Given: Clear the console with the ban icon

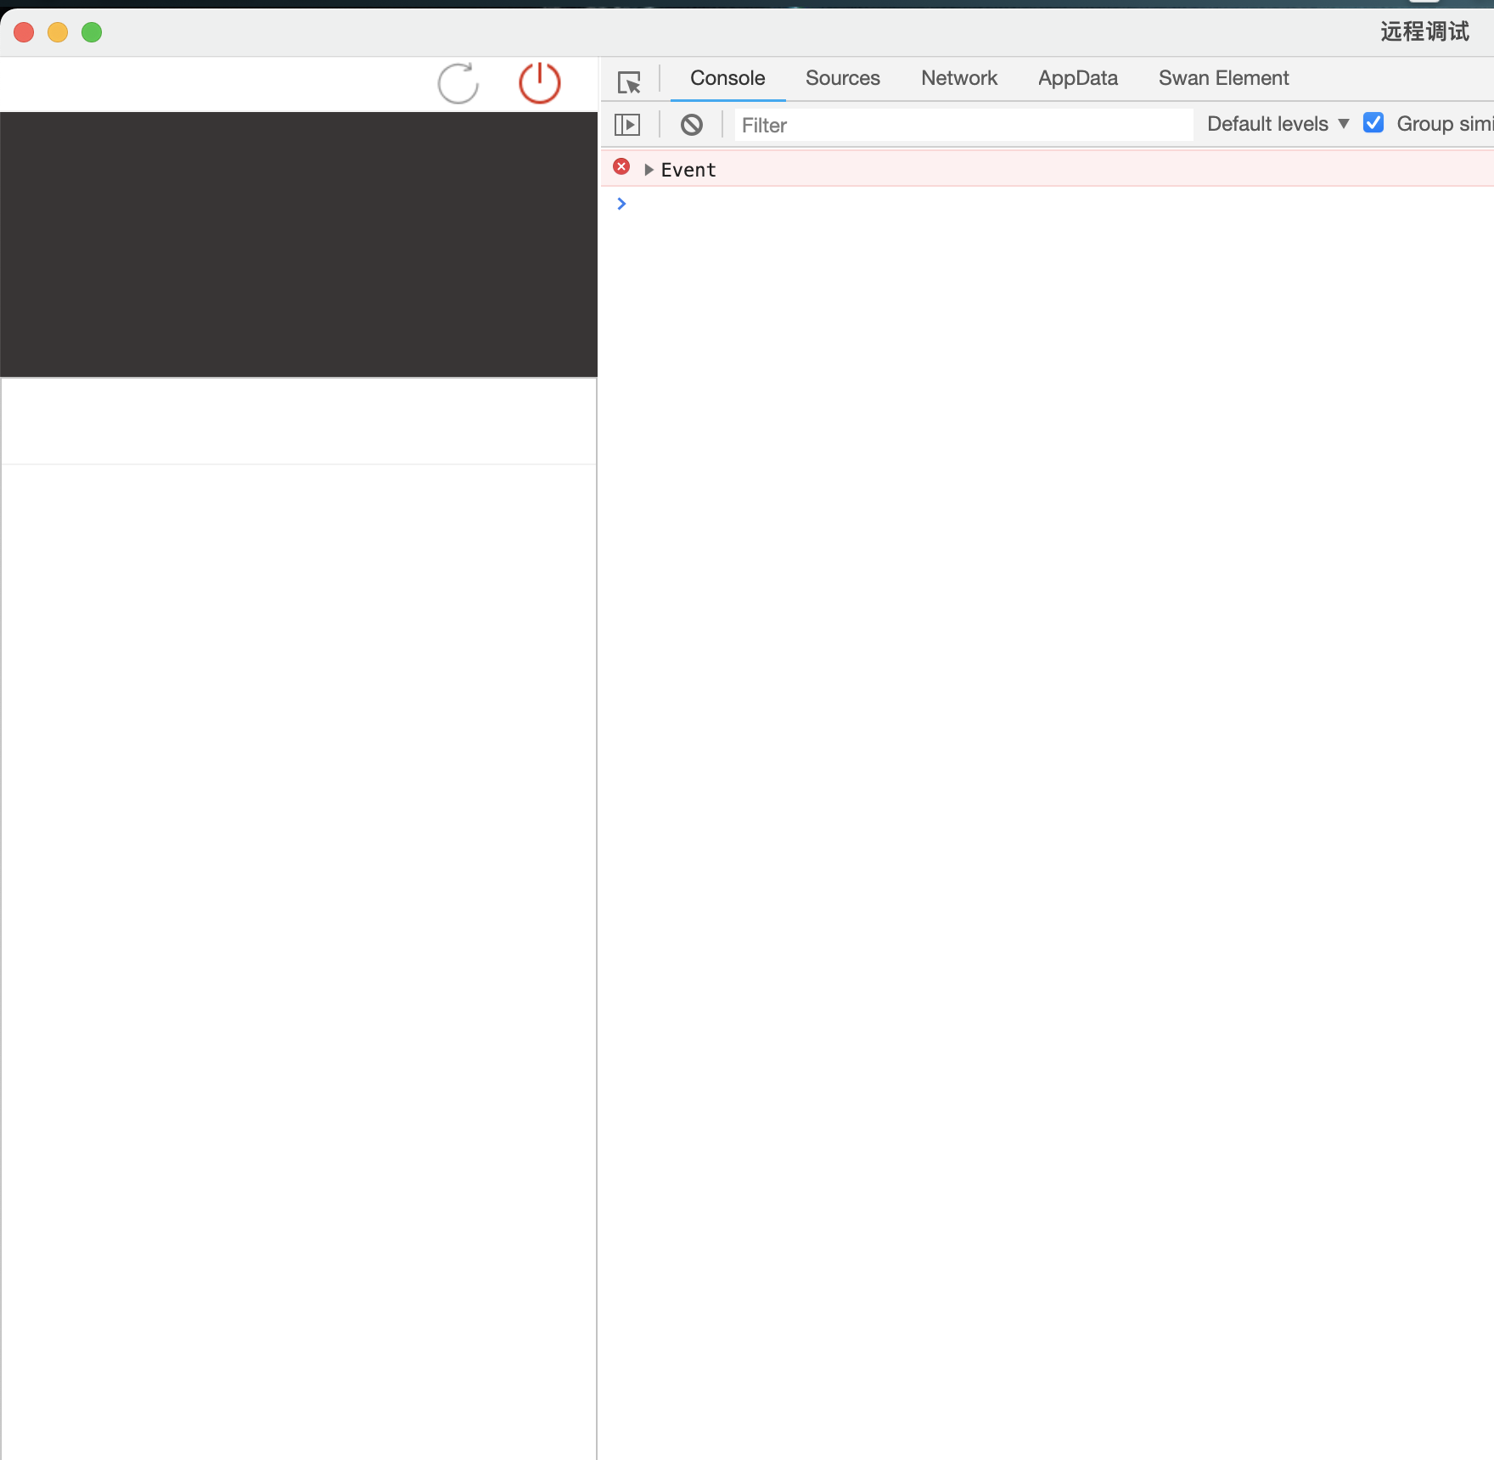Looking at the screenshot, I should coord(692,125).
